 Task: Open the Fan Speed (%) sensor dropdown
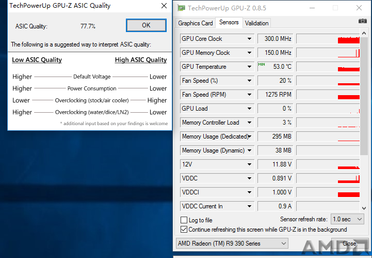(249, 81)
